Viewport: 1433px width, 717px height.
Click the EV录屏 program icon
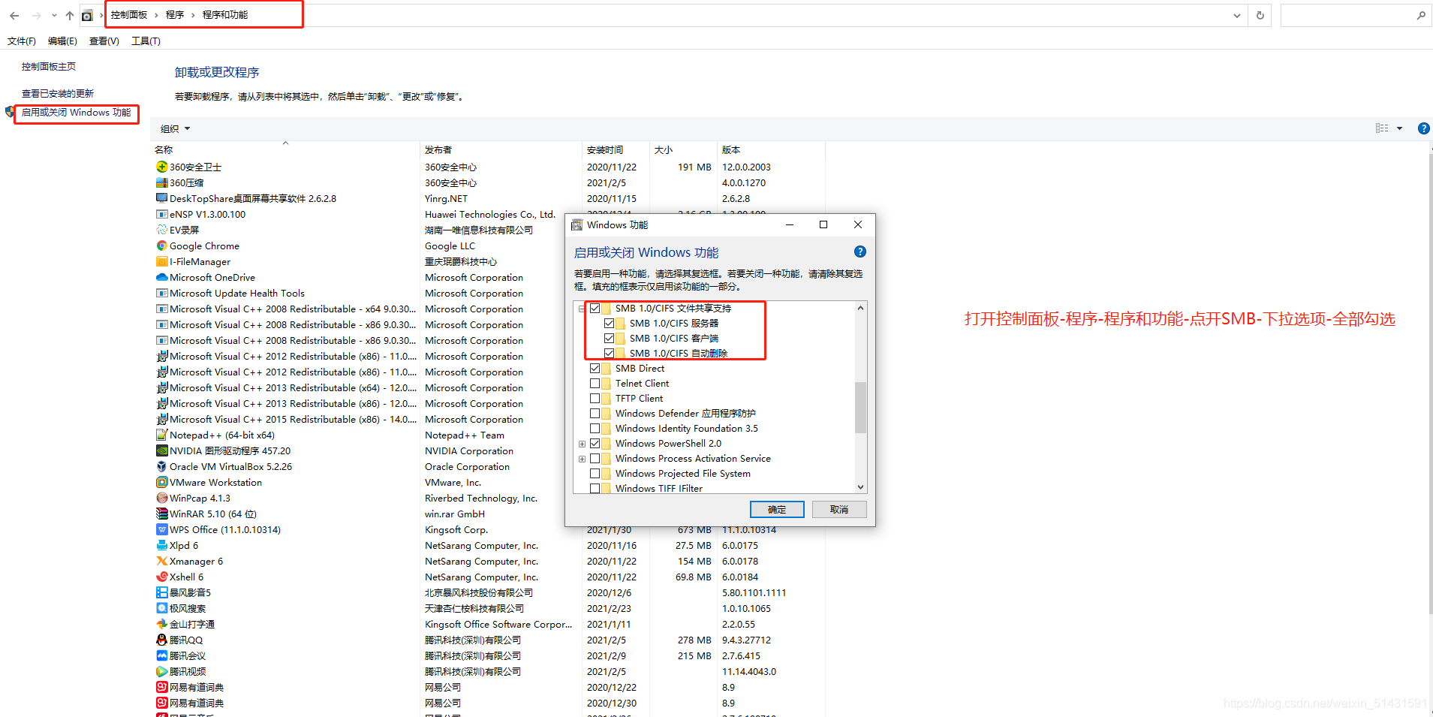click(161, 230)
